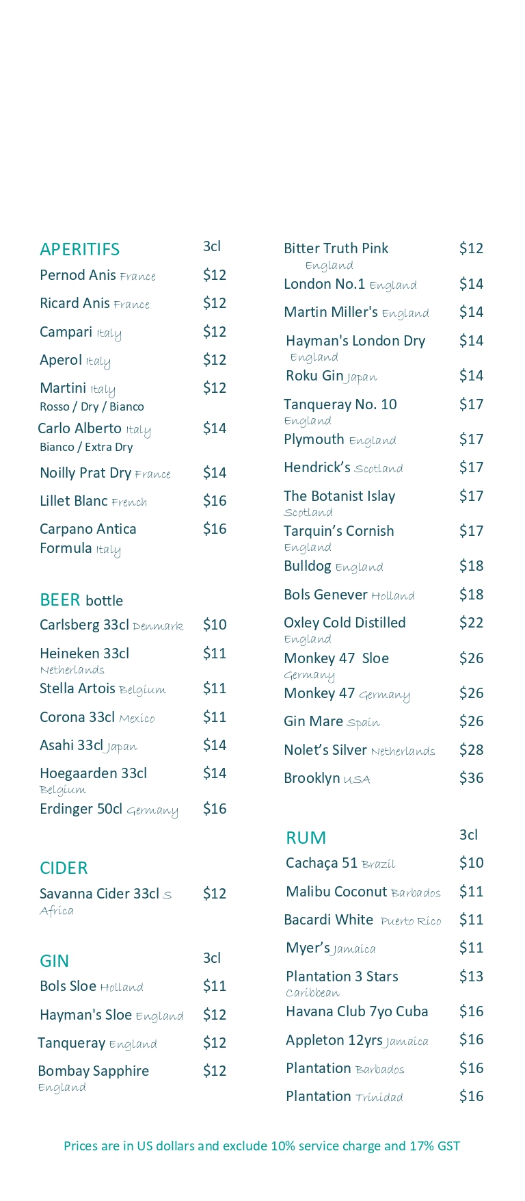Click the BEER bottle section heading

click(x=81, y=600)
